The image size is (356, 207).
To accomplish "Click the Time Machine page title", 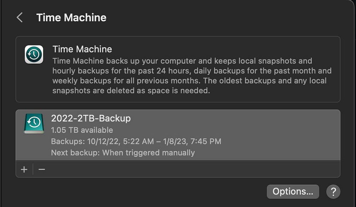I will pos(71,17).
